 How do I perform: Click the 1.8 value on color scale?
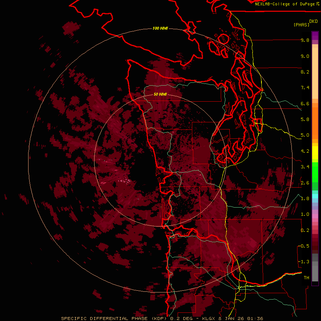pos(305,199)
